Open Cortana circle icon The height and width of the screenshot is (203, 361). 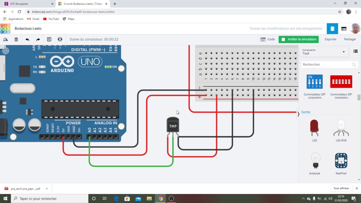tap(94, 198)
